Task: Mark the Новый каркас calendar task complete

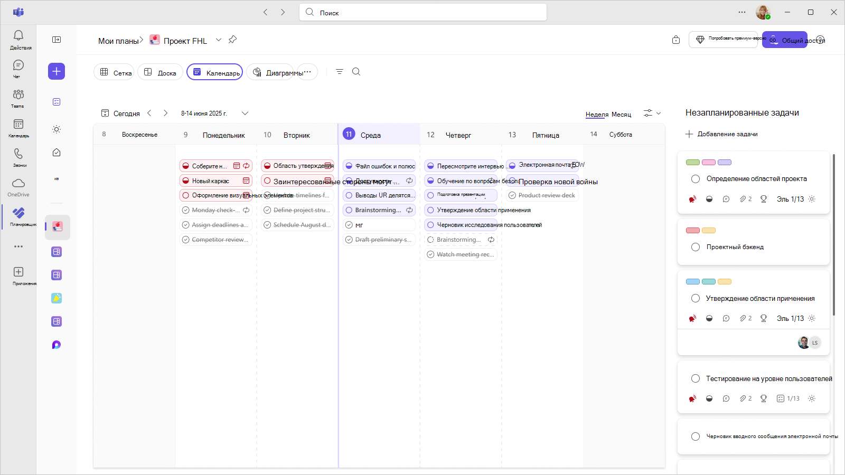Action: click(x=186, y=181)
